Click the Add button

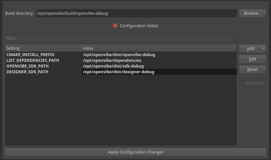point(250,48)
